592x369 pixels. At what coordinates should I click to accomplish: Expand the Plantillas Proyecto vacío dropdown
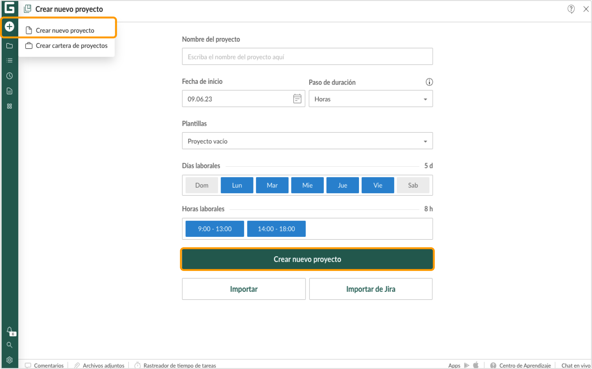pyautogui.click(x=307, y=141)
